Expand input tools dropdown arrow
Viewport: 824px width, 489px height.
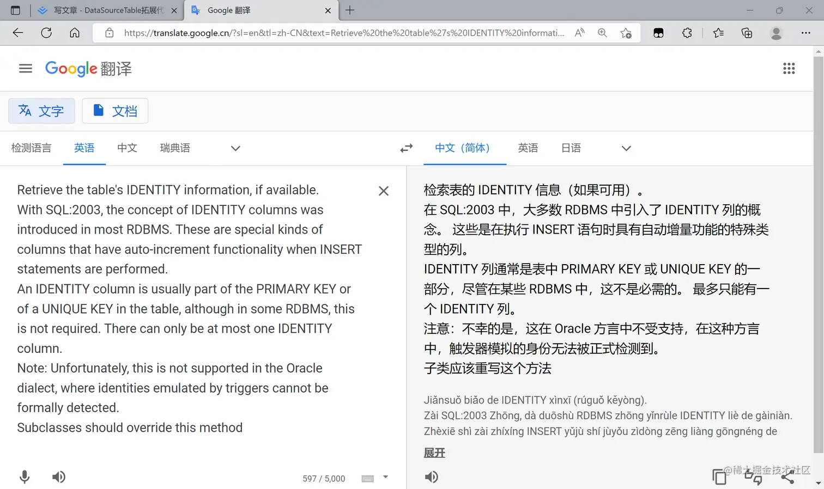[x=385, y=477]
